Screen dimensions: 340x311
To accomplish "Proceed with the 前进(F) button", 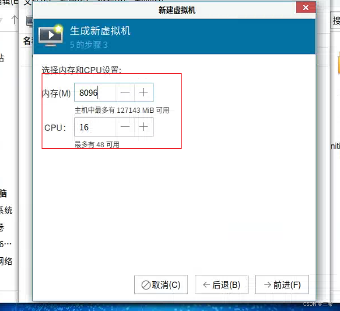I will point(282,284).
